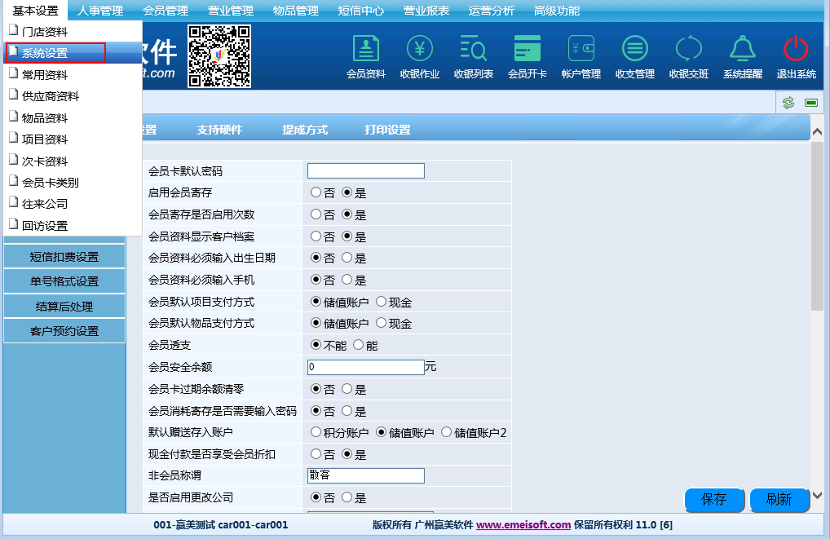The width and height of the screenshot is (830, 539).
Task: Click the vertical scrollbar down arrow
Action: (817, 496)
